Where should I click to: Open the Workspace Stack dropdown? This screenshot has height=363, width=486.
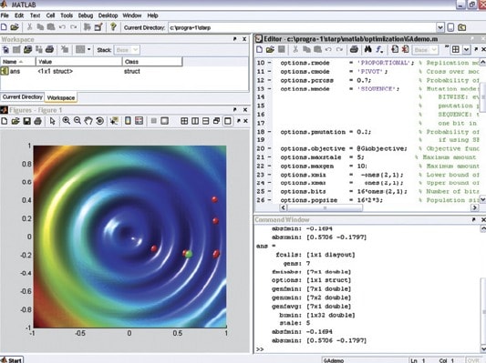[x=127, y=50]
